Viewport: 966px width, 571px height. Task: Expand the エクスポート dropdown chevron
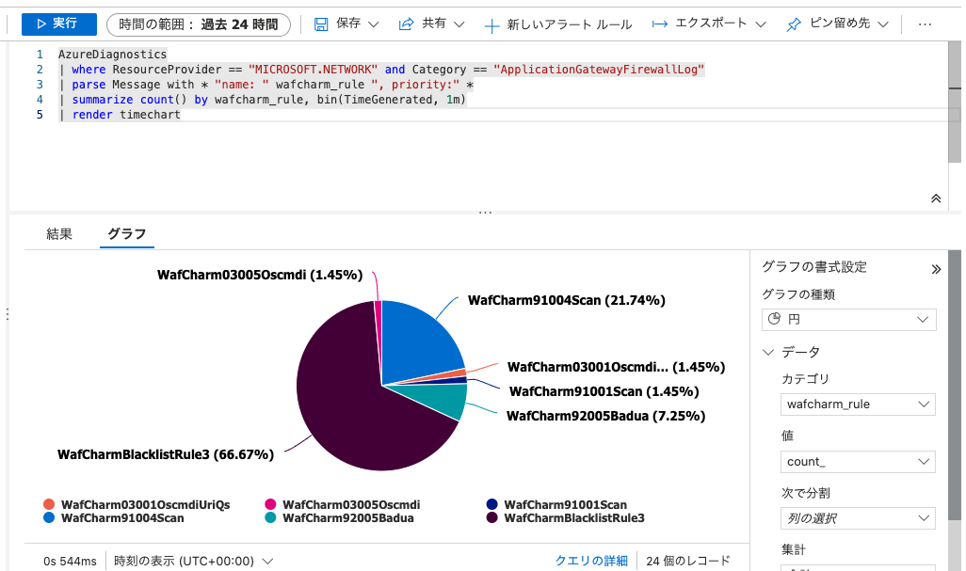[761, 24]
